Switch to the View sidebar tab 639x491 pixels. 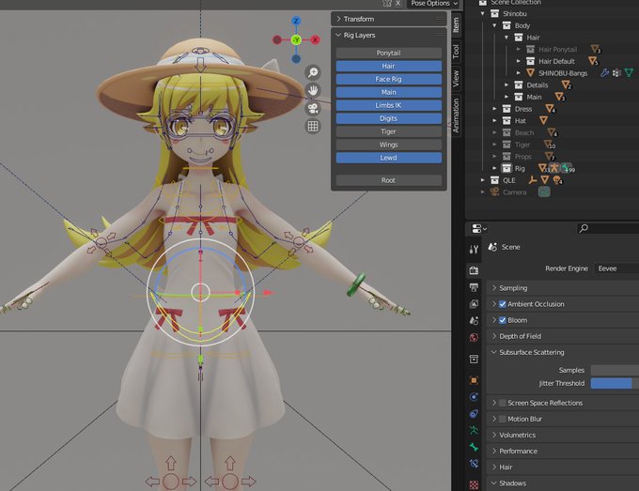pos(456,79)
